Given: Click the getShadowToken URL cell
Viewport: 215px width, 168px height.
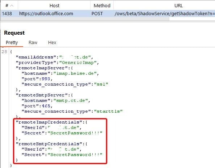Looking at the screenshot, I should pos(165,14).
